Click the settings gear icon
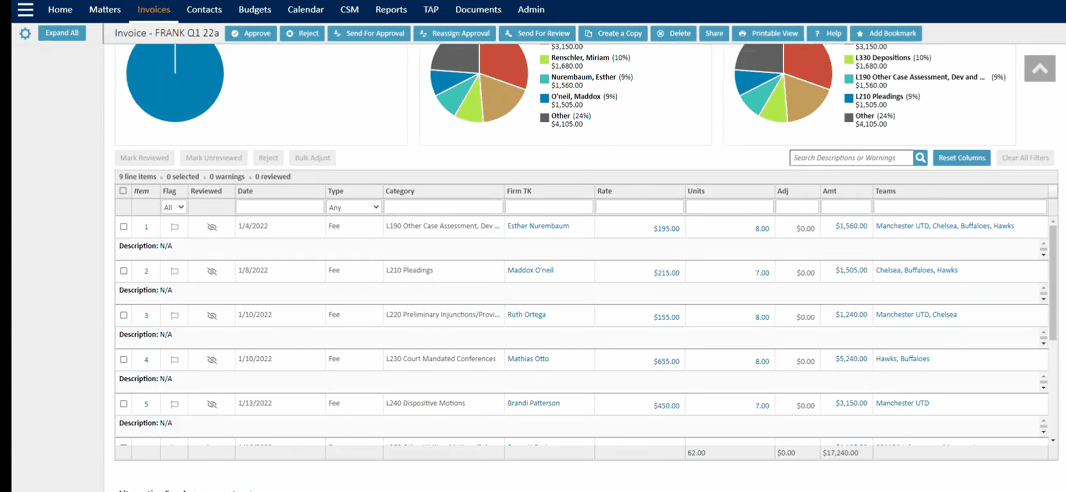 [25, 34]
